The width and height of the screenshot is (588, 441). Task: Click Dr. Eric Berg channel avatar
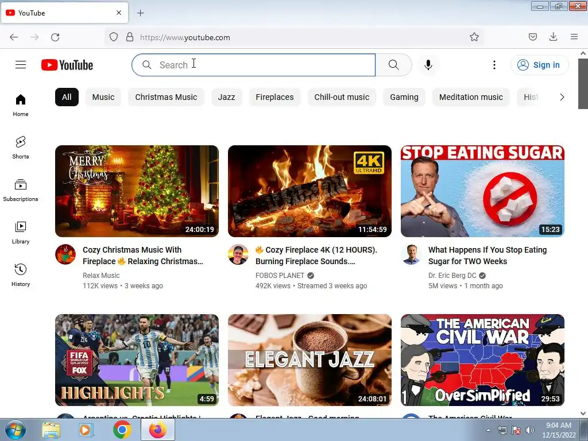[x=411, y=254]
